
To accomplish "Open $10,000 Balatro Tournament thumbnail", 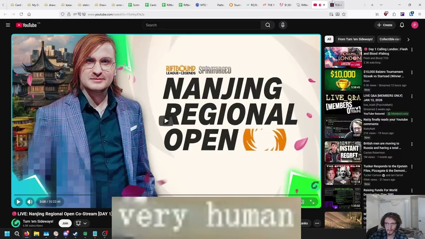I will [343, 80].
